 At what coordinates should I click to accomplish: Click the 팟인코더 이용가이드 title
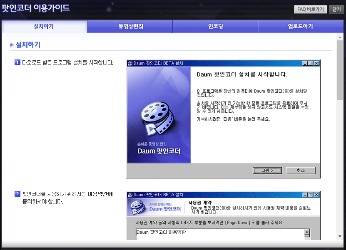[x=35, y=8]
